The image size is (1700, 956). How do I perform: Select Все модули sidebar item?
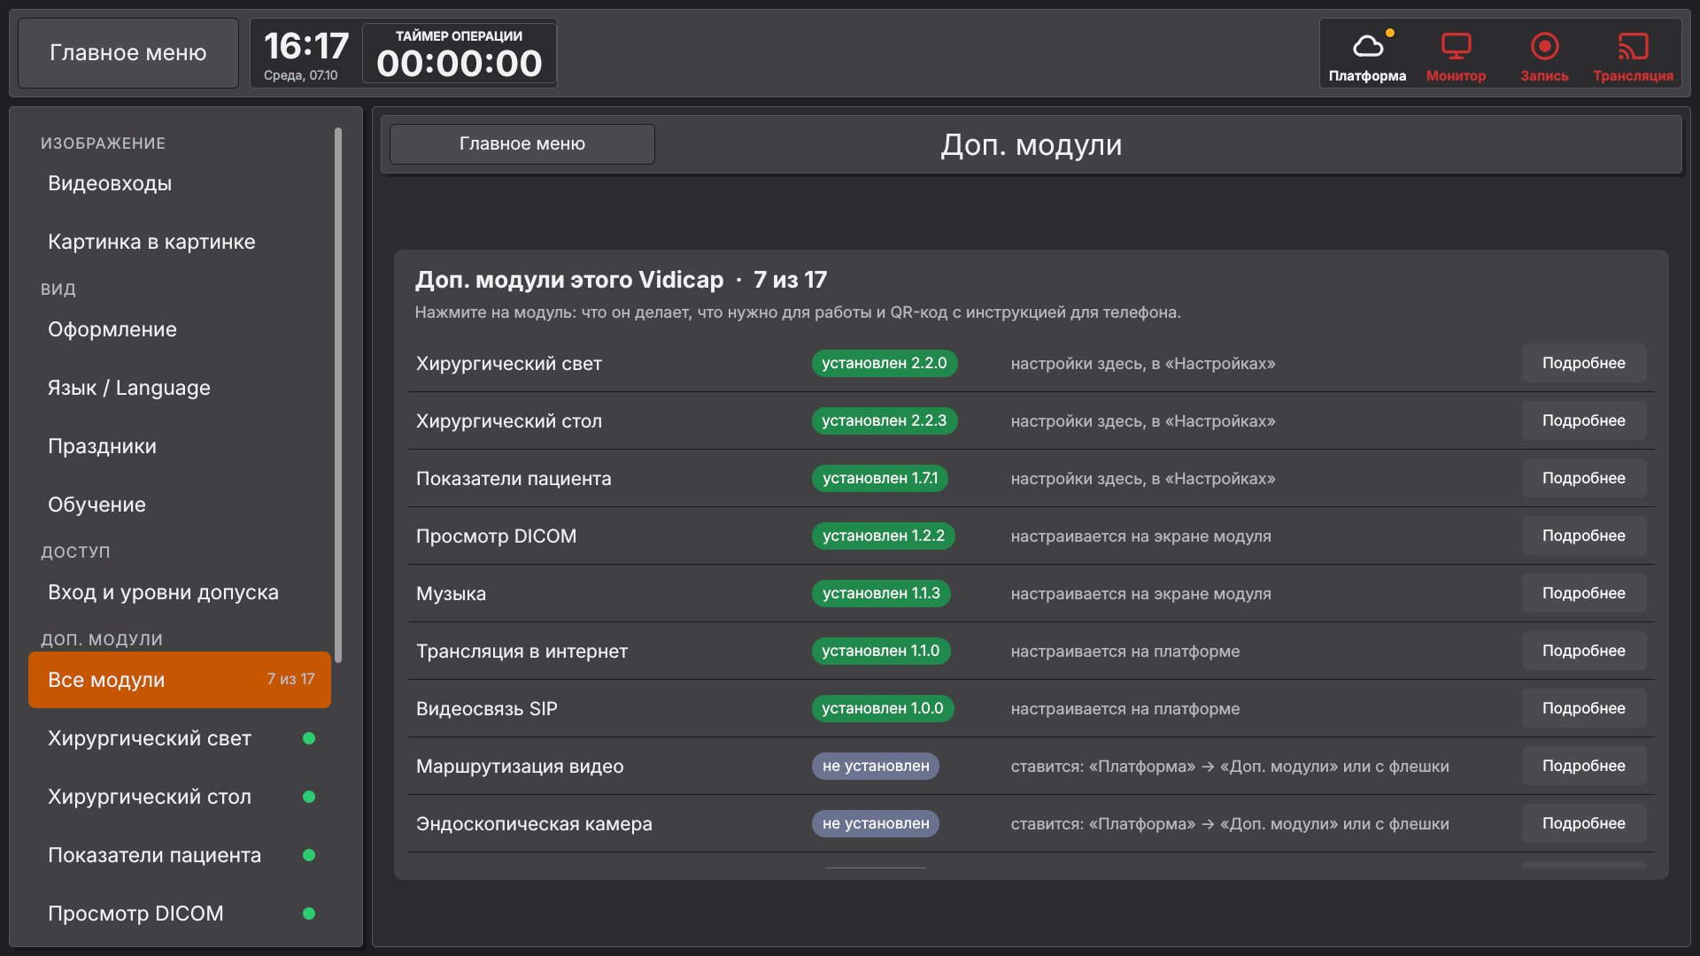pyautogui.click(x=180, y=680)
